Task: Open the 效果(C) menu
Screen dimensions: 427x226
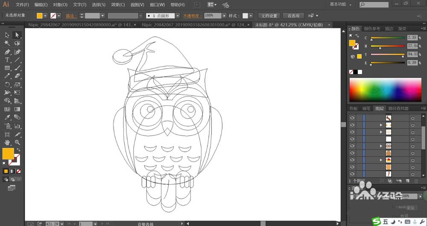Action: pos(118,5)
